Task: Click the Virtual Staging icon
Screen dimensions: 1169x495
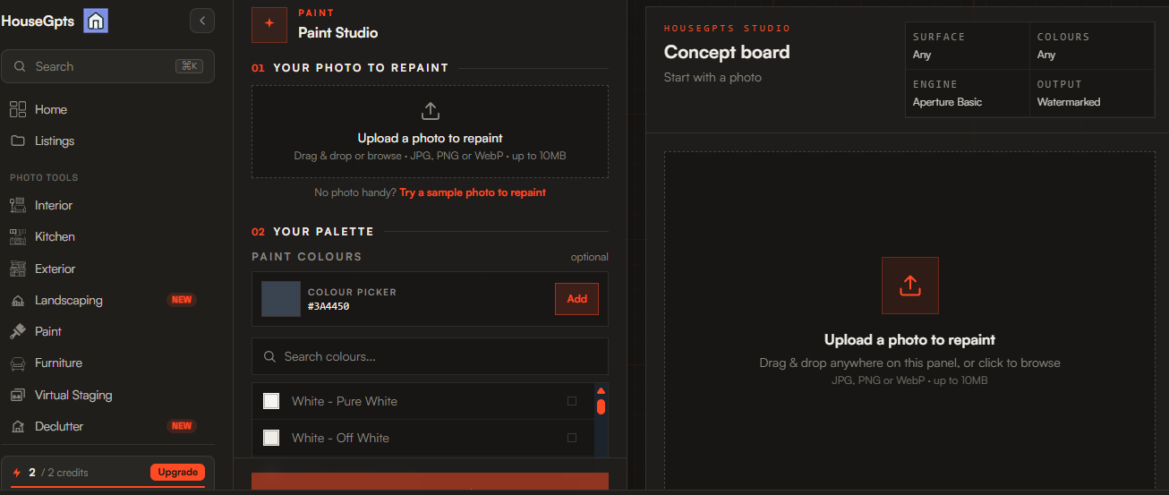Action: pos(18,395)
